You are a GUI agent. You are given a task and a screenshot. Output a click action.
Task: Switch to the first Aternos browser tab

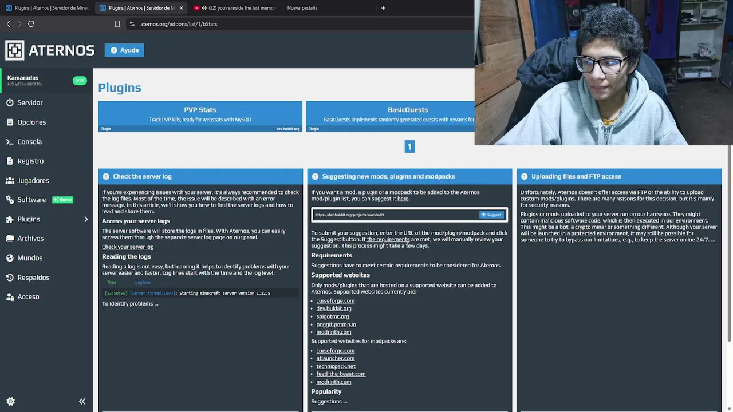[x=47, y=8]
